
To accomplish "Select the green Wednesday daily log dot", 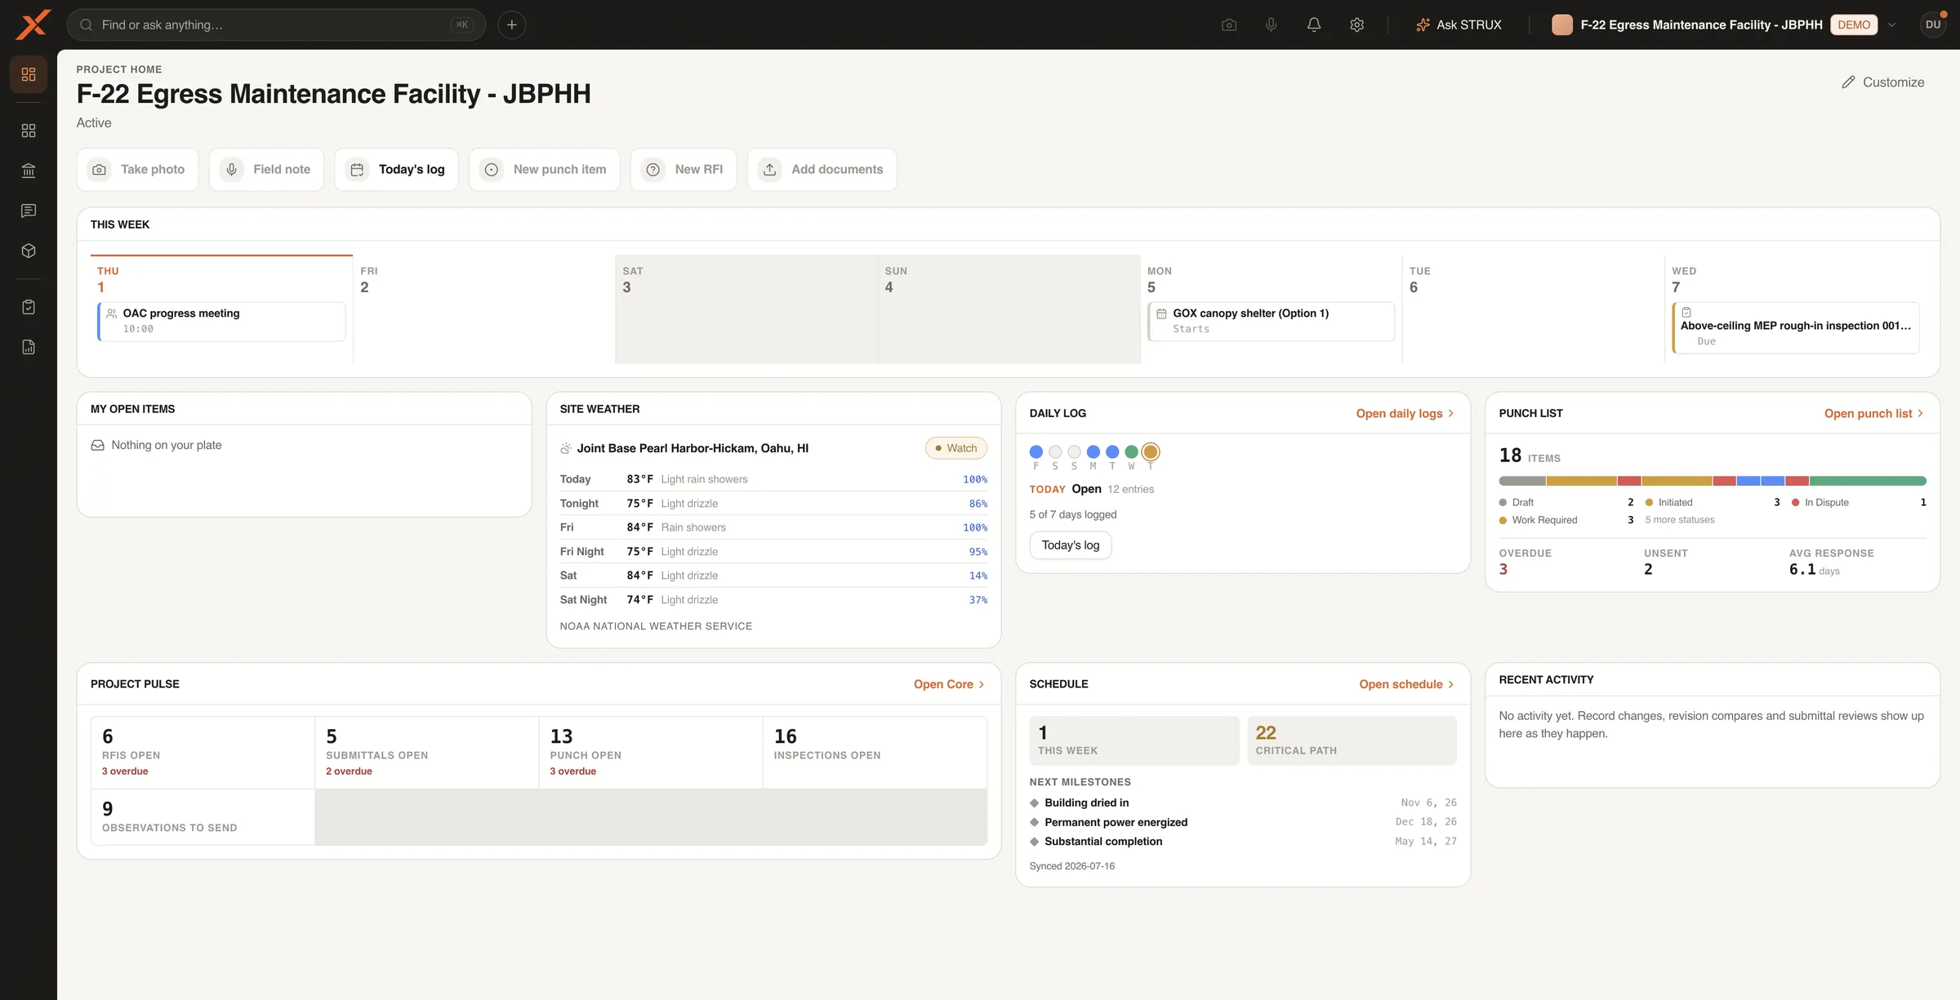I will click(x=1131, y=451).
